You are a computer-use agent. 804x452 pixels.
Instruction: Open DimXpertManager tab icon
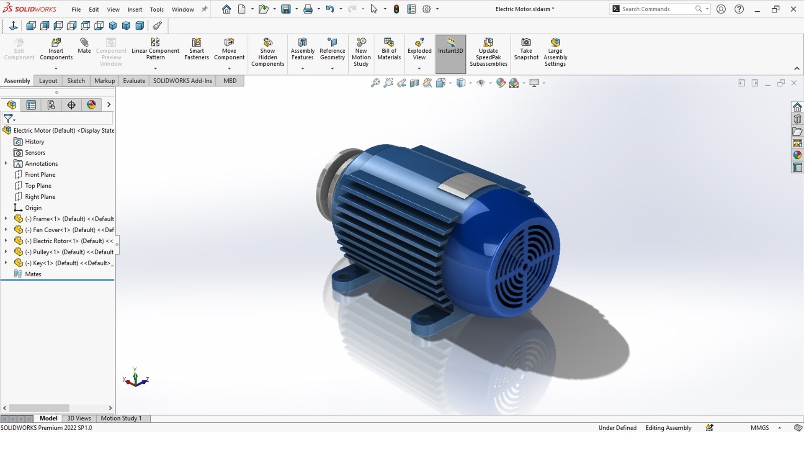[71, 105]
